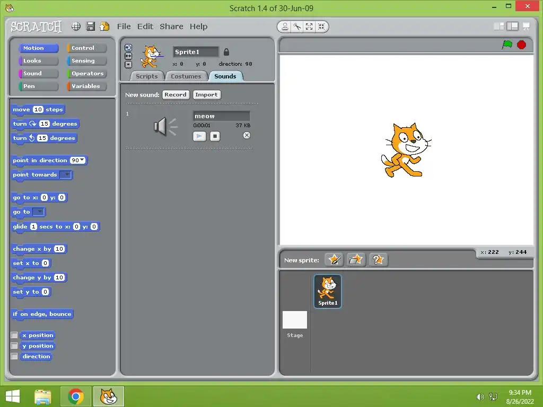The height and width of the screenshot is (407, 543).
Task: Set rotation style to don't rotate
Action: [x=128, y=64]
